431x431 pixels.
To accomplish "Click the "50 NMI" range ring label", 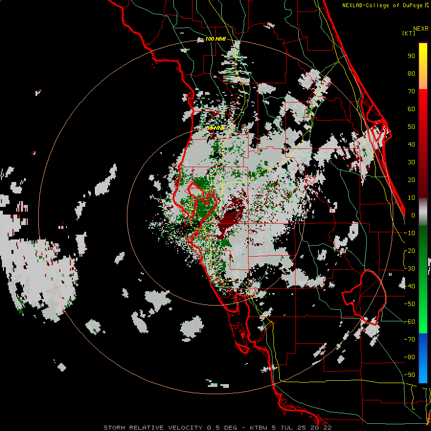I will pos(215,128).
